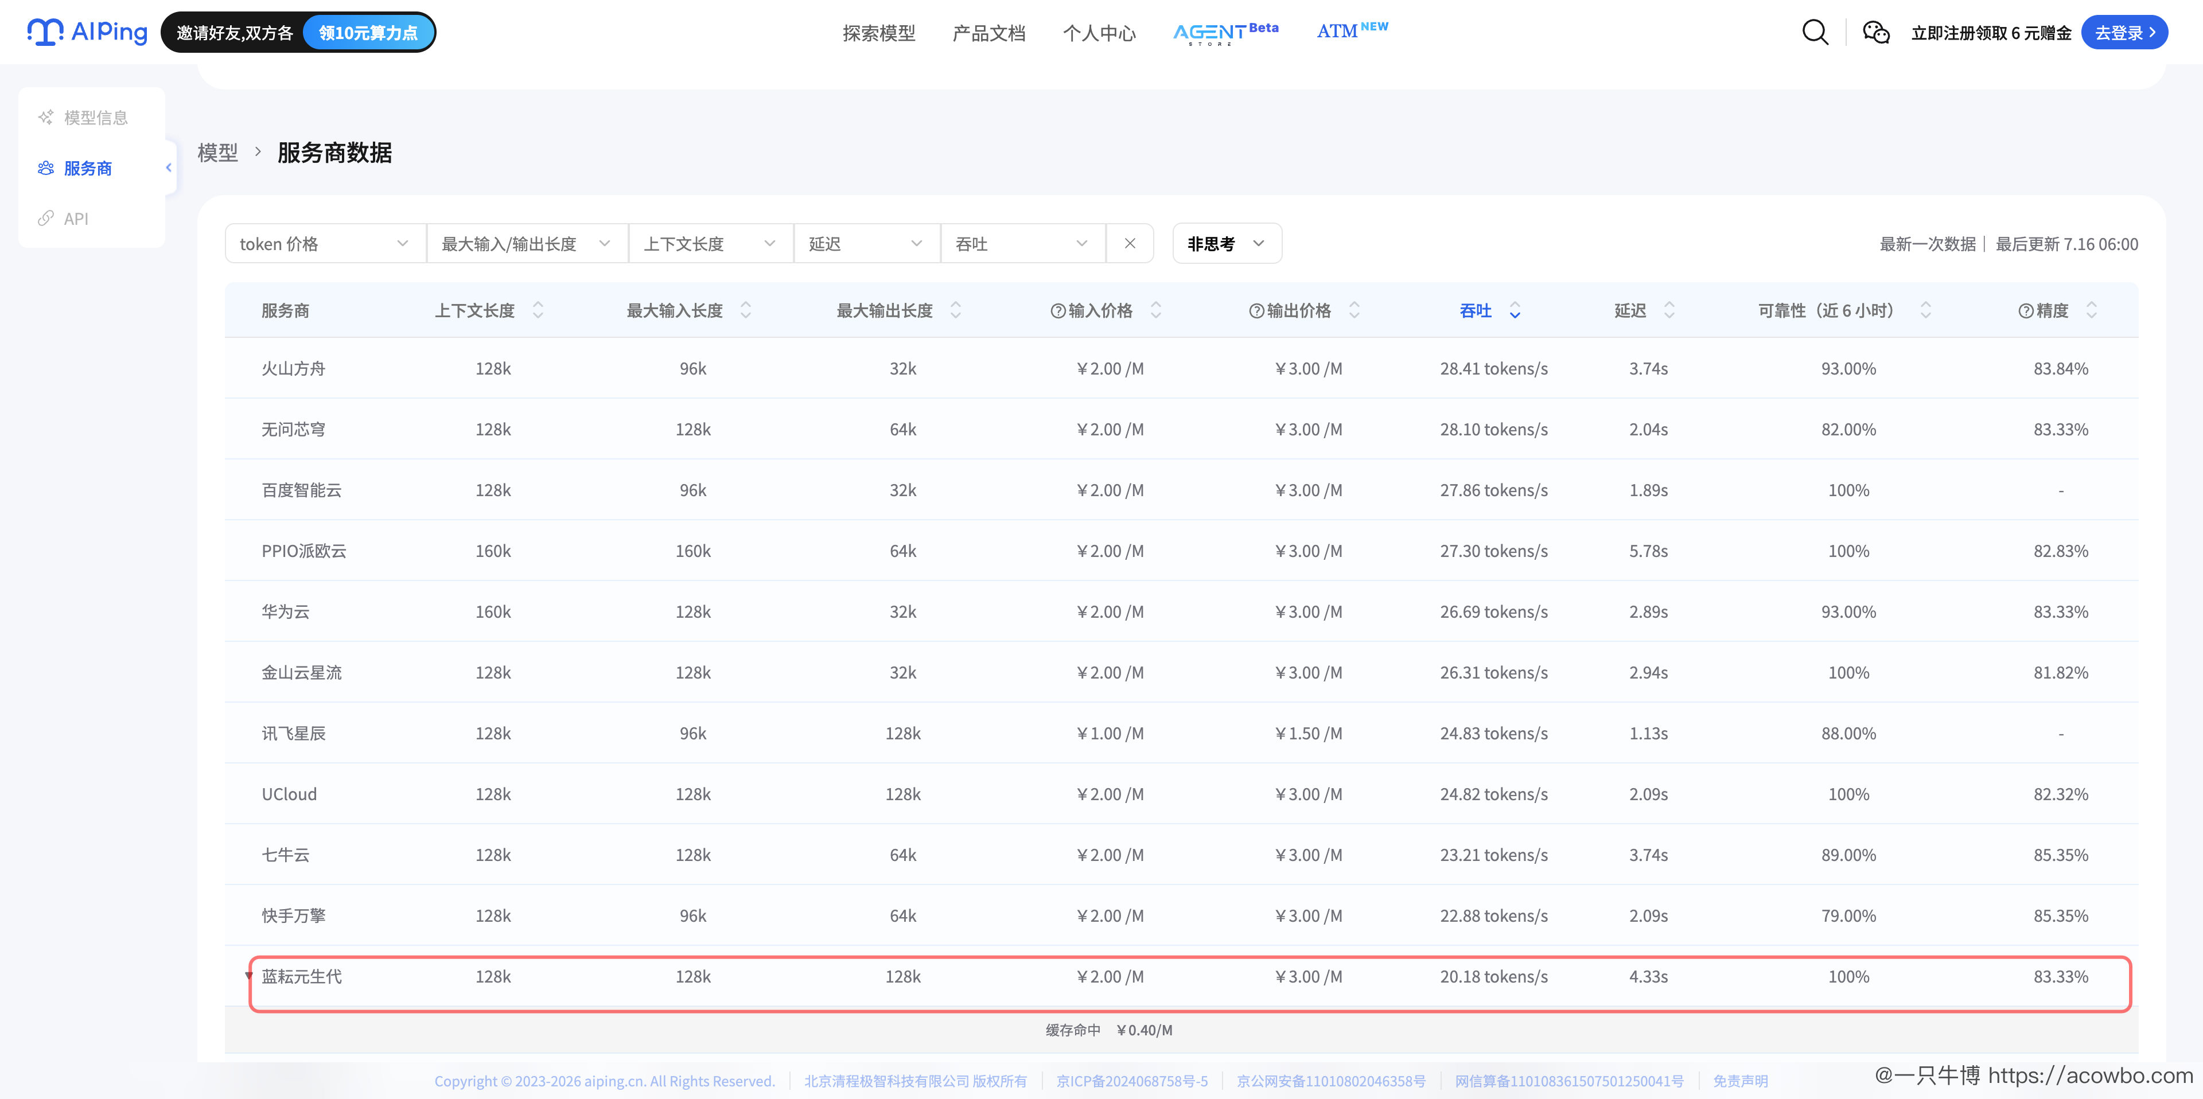2203x1099 pixels.
Task: Sort by 输入价格 column arrows
Action: [x=1156, y=310]
